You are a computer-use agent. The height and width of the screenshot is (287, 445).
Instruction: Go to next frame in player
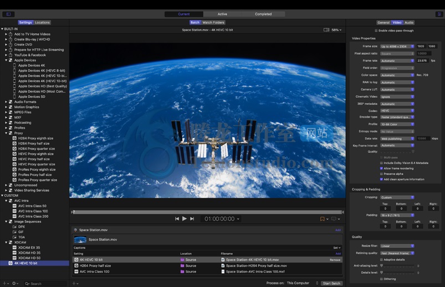click(x=192, y=219)
